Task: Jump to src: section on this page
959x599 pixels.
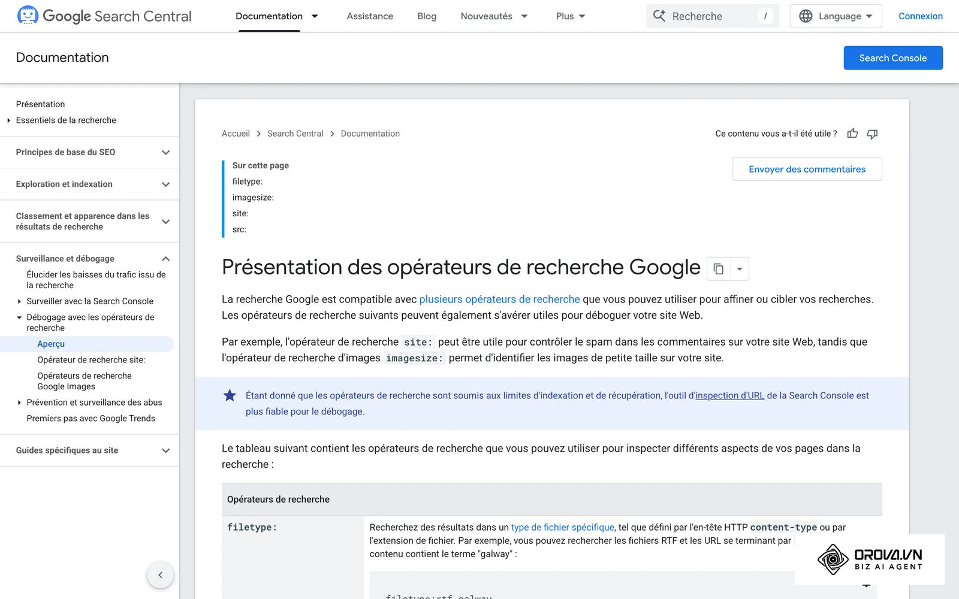Action: (x=239, y=229)
